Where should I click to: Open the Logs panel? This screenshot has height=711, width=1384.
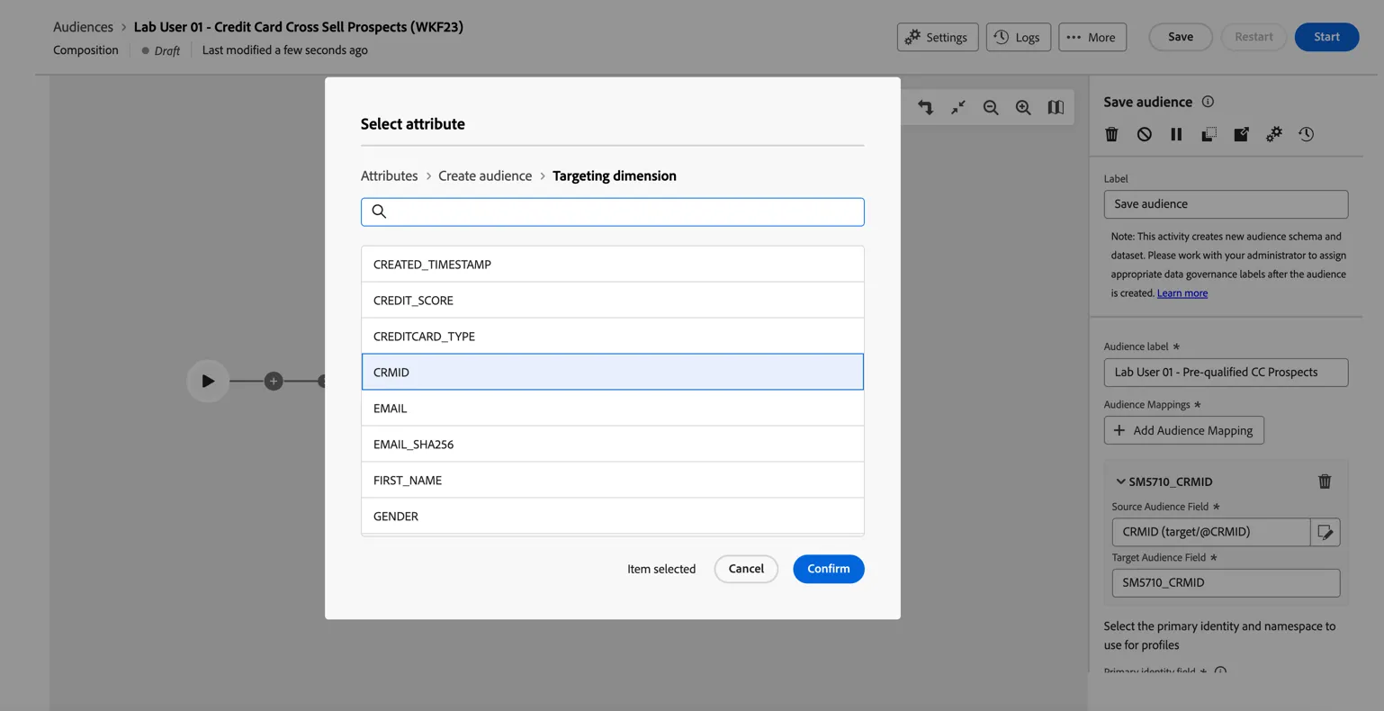coord(1018,37)
